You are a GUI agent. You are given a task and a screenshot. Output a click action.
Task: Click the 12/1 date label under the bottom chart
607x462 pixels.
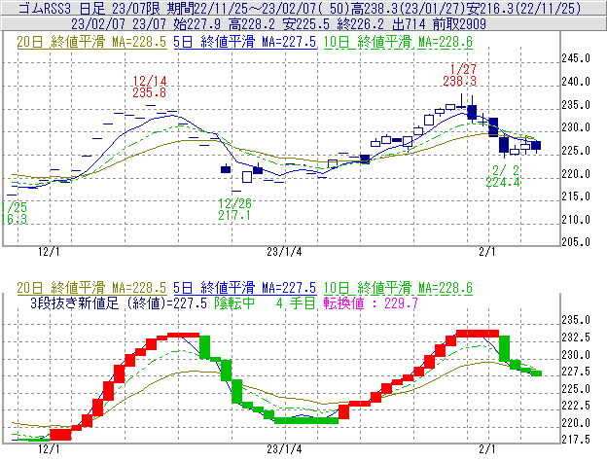(x=49, y=449)
